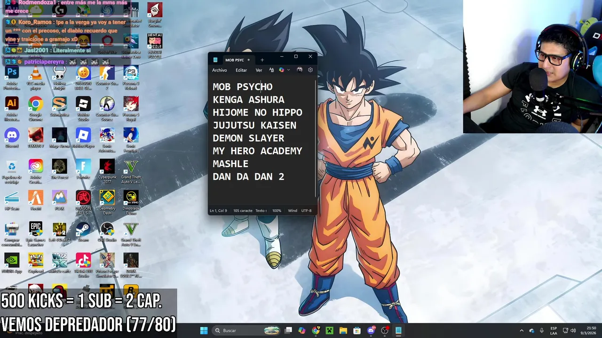Open Microsoft Store taskbar icon
The image size is (602, 338).
pos(357,330)
